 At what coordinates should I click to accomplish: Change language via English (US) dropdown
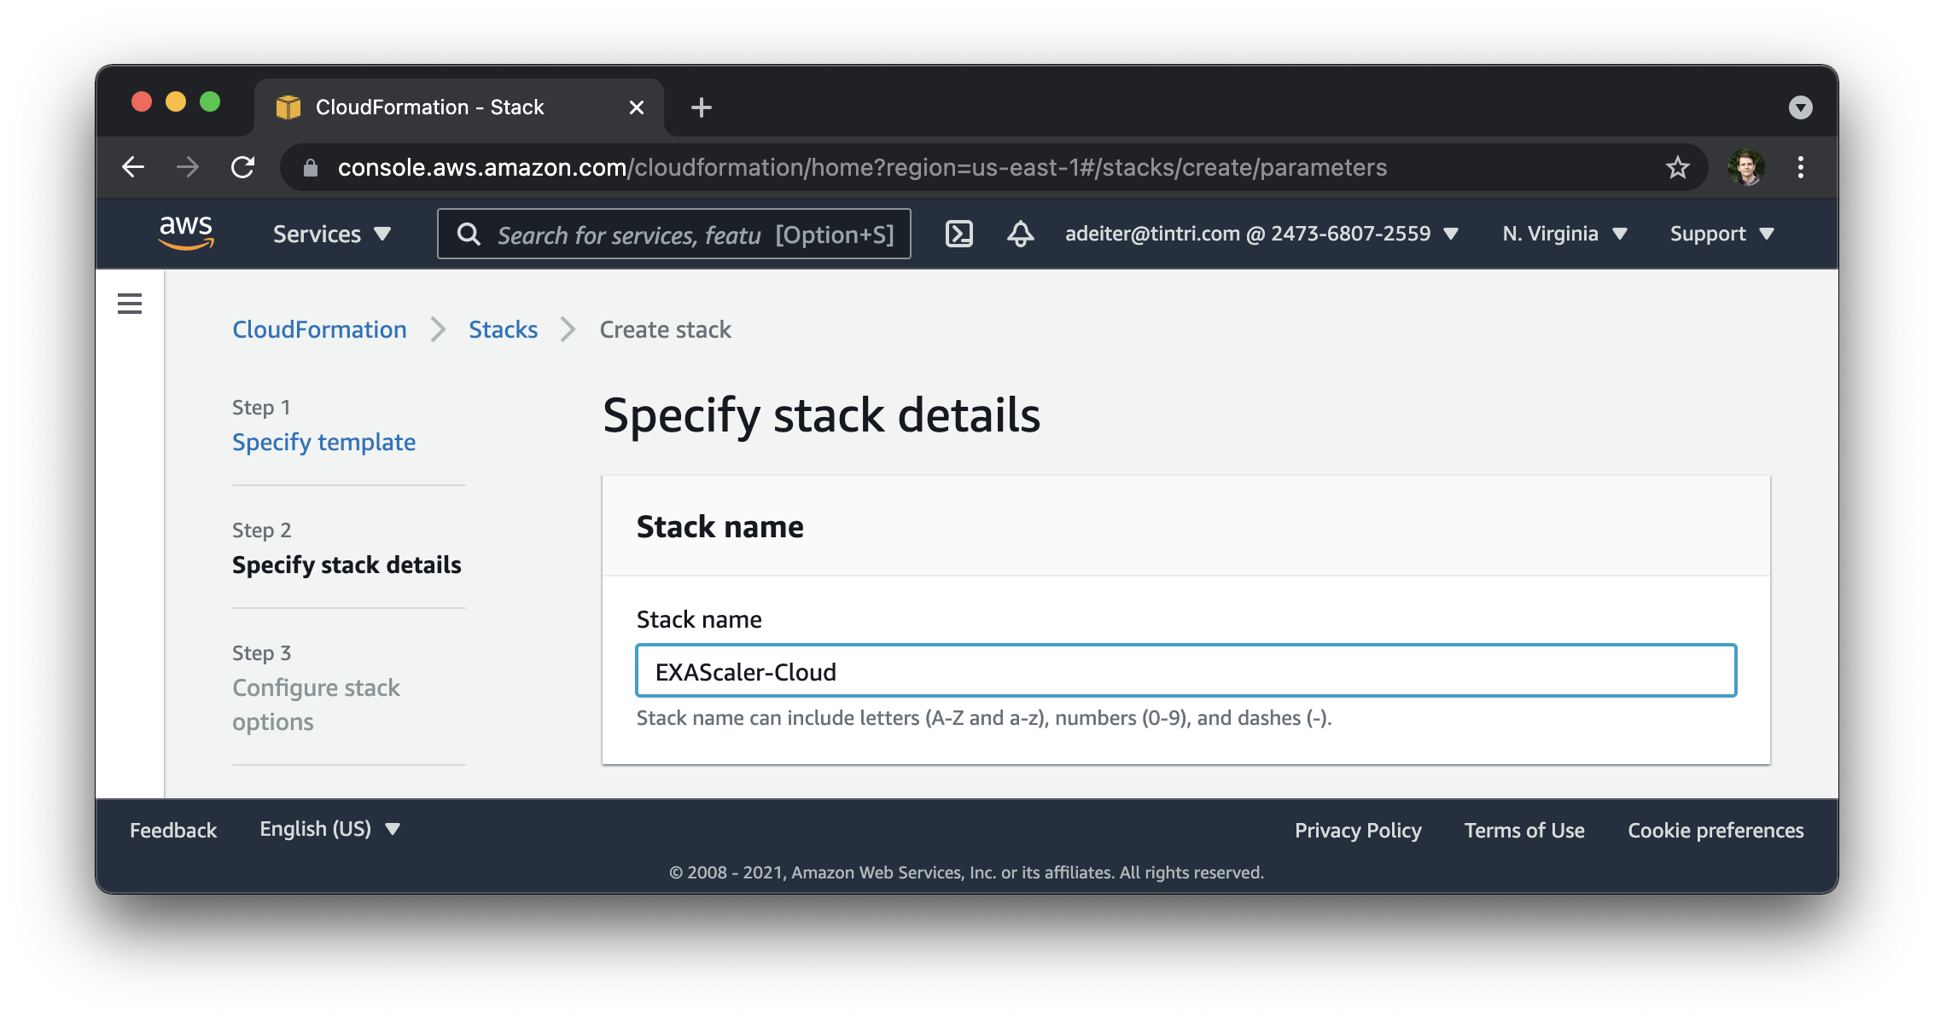pyautogui.click(x=329, y=829)
